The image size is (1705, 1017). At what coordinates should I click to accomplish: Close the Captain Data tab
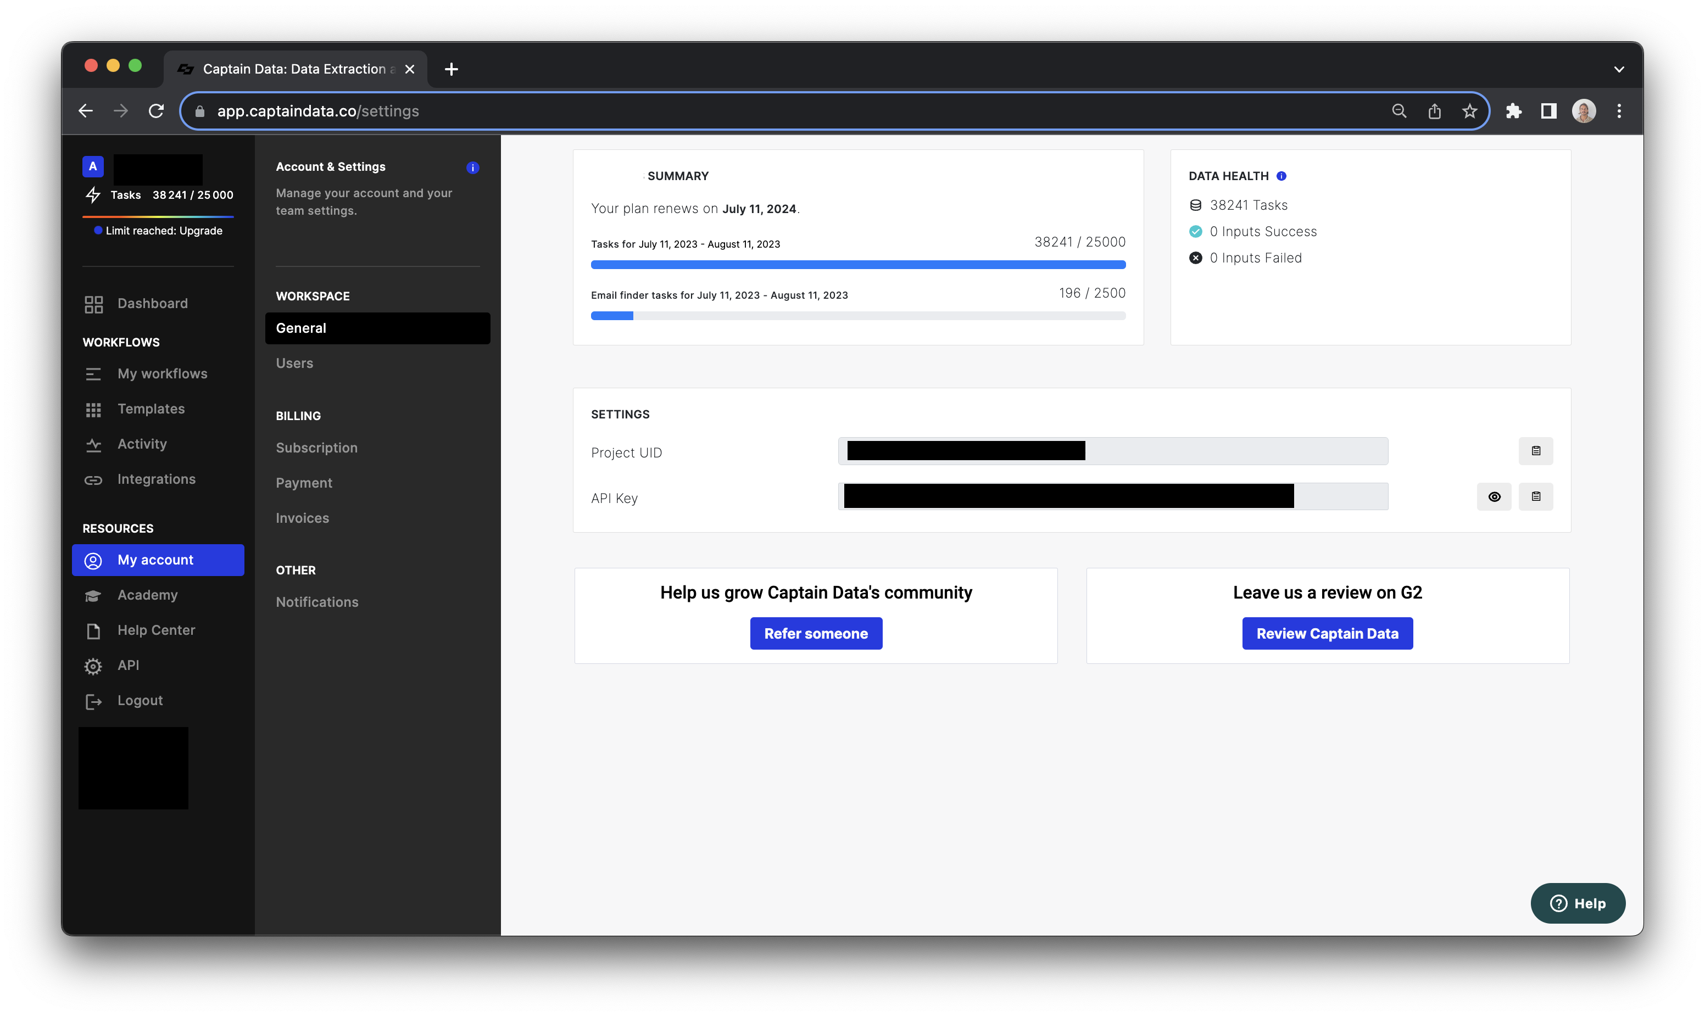410,69
